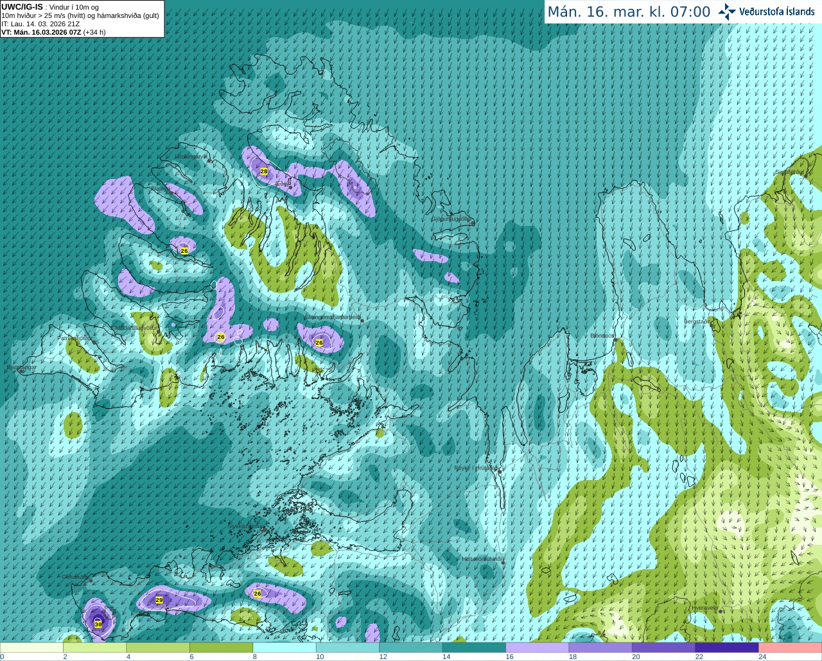Pick the 18–20 m/s purple swatch
Viewport: 822px width, 661px height.
pyautogui.click(x=600, y=648)
